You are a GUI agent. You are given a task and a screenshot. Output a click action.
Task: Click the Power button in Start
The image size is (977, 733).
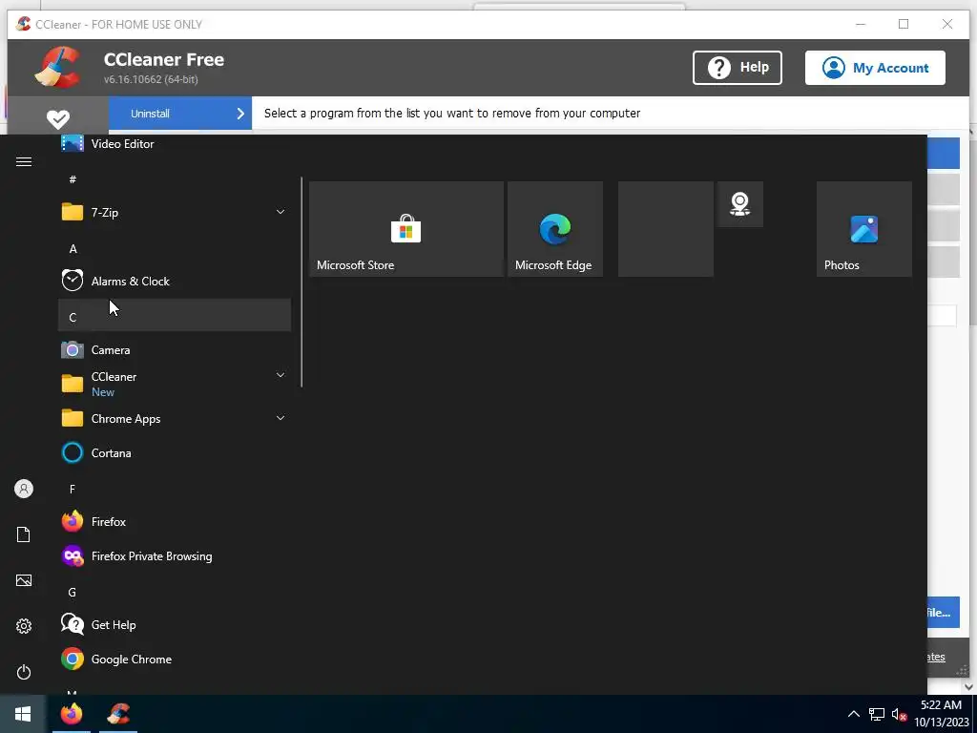pyautogui.click(x=24, y=672)
